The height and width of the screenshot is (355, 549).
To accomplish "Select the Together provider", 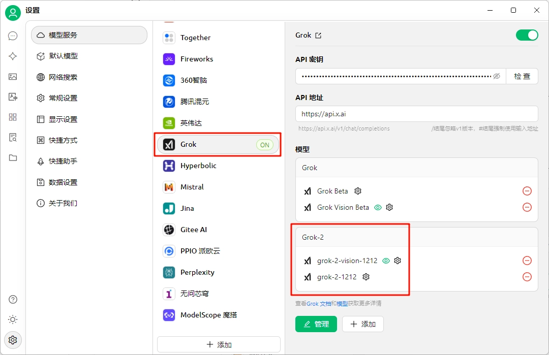I will click(x=219, y=38).
